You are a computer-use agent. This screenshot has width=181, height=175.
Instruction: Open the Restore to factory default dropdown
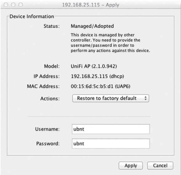[x=111, y=98]
